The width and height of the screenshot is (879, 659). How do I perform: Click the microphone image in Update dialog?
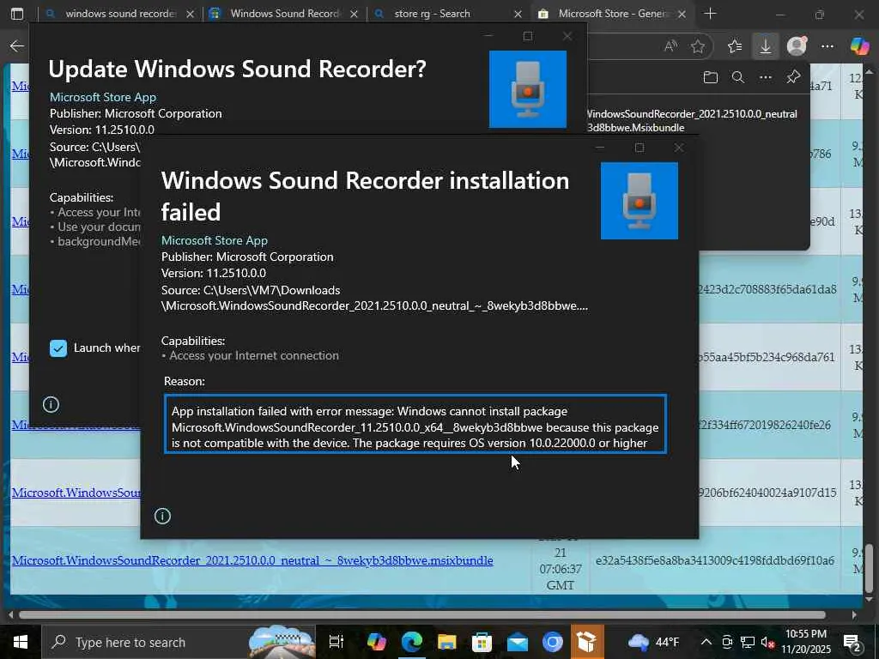click(x=528, y=89)
